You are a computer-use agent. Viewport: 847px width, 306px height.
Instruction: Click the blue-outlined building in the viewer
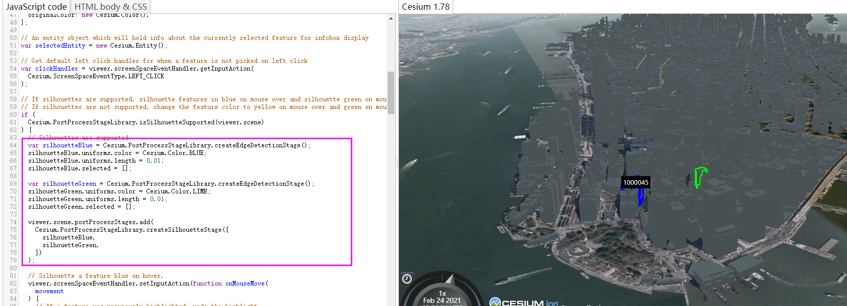click(641, 196)
